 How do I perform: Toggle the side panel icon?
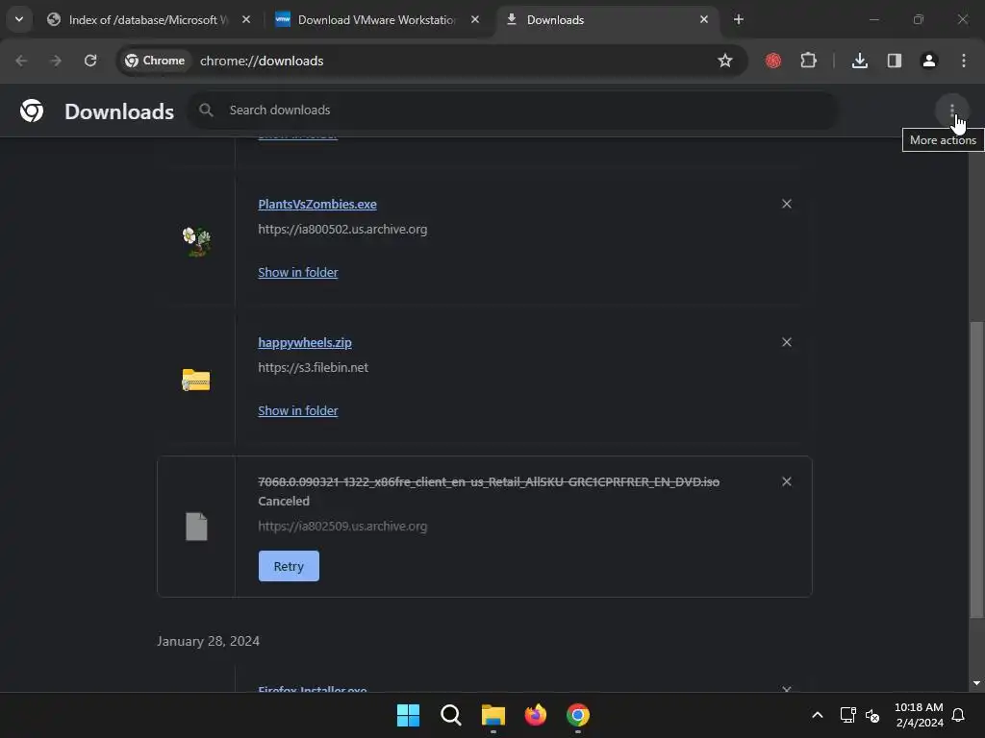(x=895, y=61)
